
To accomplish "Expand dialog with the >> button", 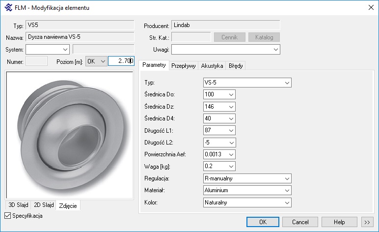I will (x=367, y=222).
